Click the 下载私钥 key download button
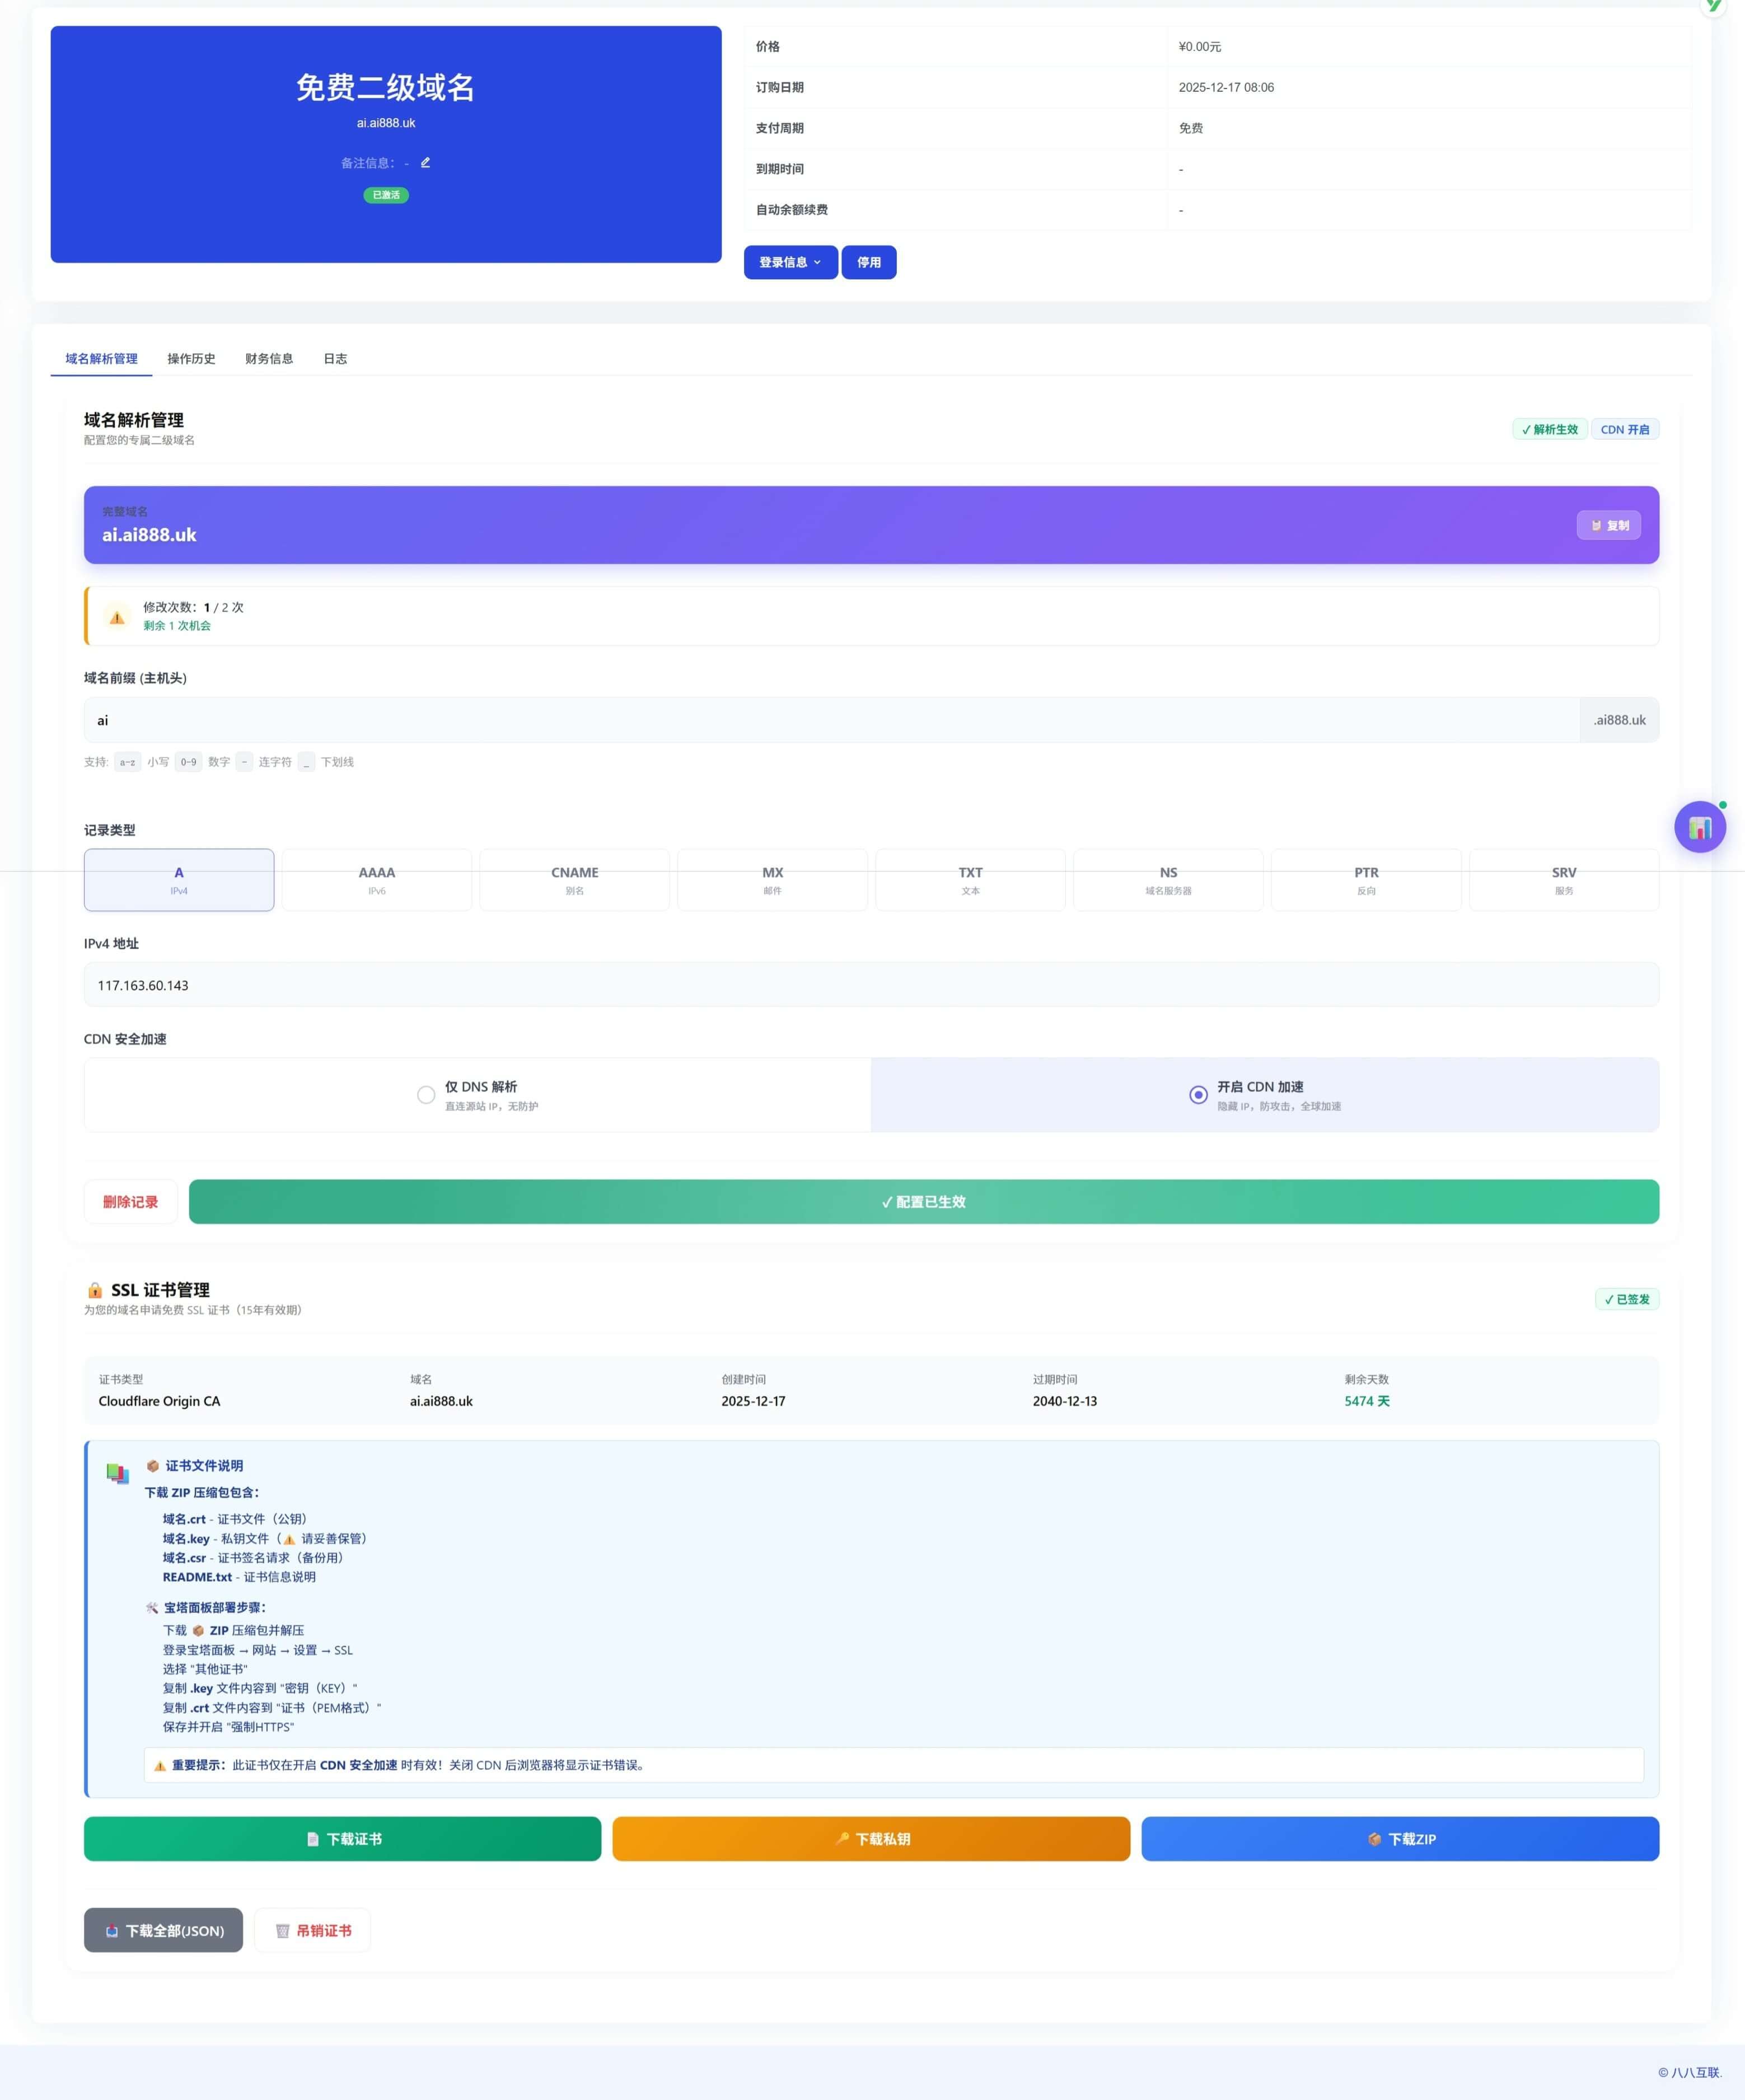This screenshot has width=1745, height=2100. pos(870,1838)
